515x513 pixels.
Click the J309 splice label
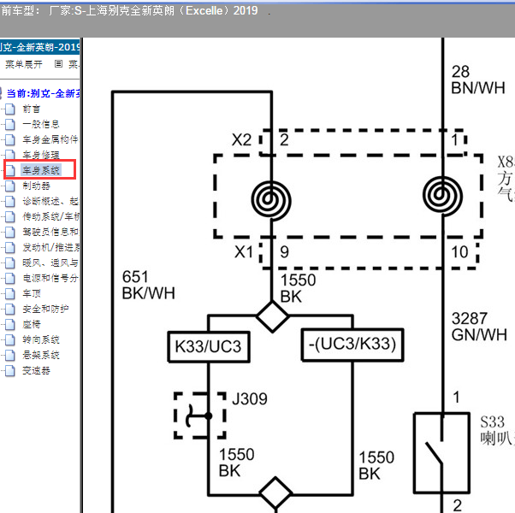[x=250, y=399]
